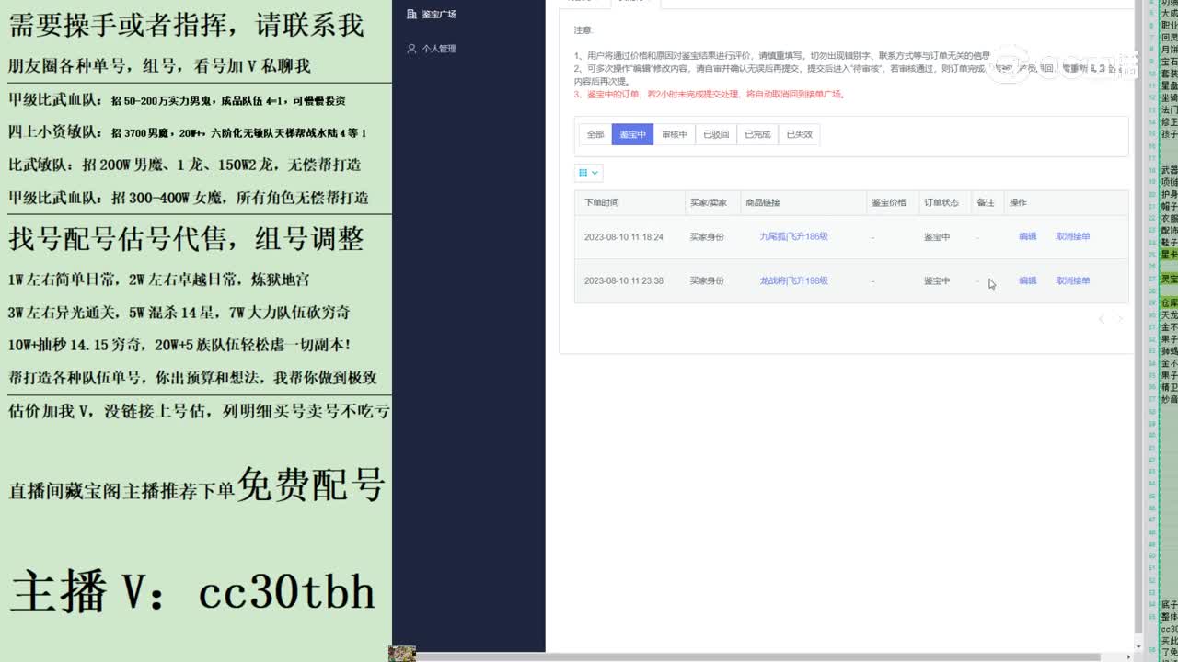This screenshot has width=1178, height=662.
Task: Click 编辑 for the 九尾狐 order
Action: (1027, 237)
